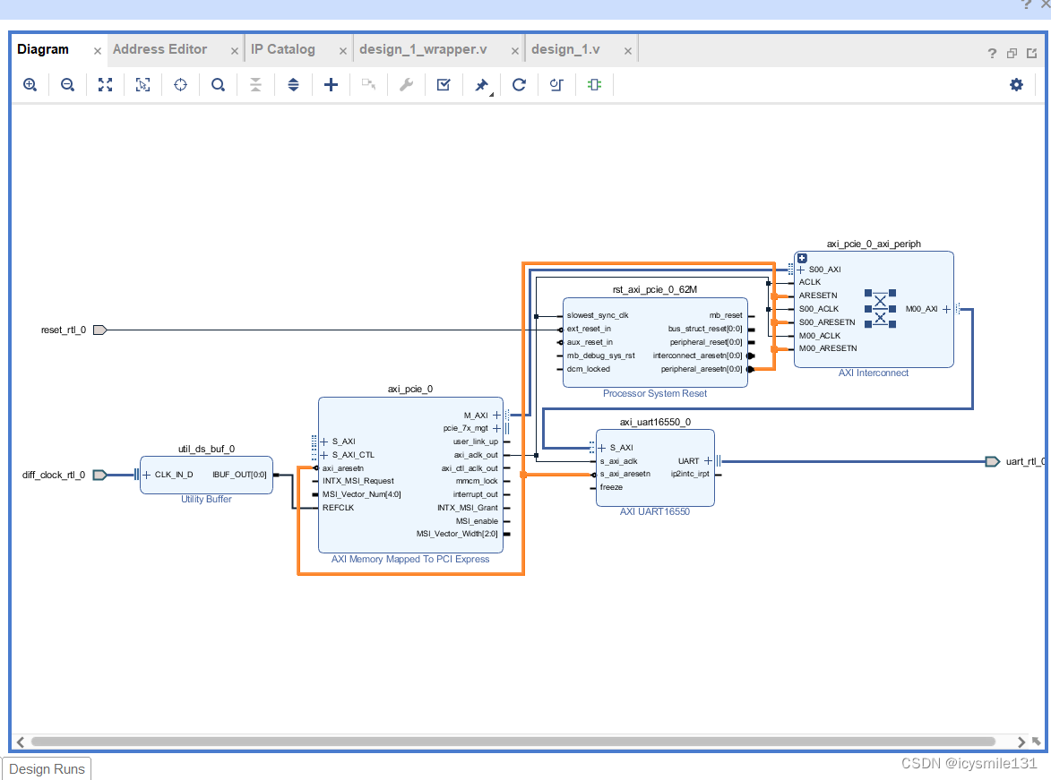The width and height of the screenshot is (1051, 780).
Task: Click the interface optimization icon at toolbar end
Action: pos(593,84)
